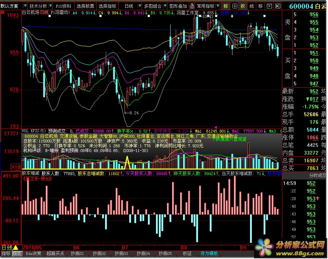Click buy level 5 price 947
This screenshot has height=259, width=328.
pos(314,84)
